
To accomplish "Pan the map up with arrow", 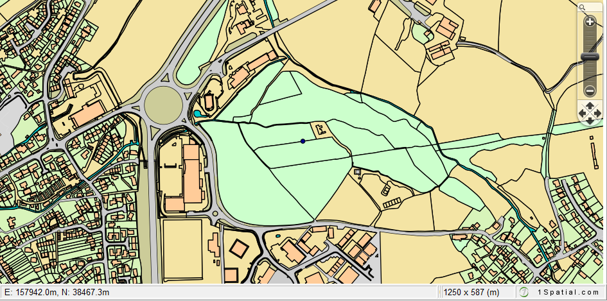I will 590,107.
